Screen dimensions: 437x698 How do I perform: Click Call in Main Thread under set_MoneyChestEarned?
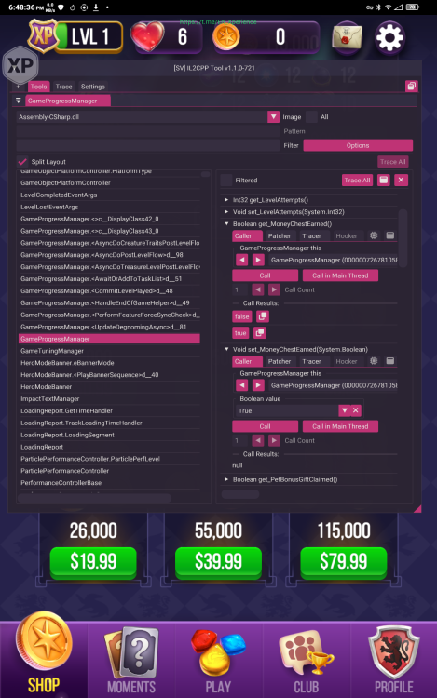[x=340, y=426]
